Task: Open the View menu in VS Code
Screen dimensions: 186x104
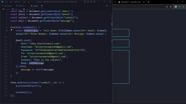Action: pyautogui.click(x=24, y=2)
